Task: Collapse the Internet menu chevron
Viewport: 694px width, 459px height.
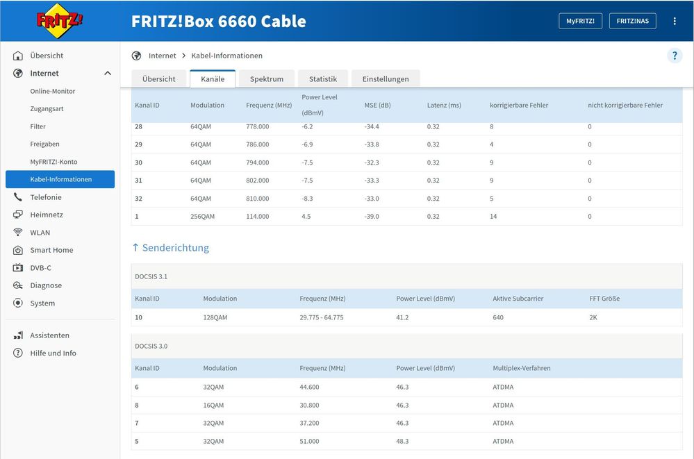Action: pos(108,73)
